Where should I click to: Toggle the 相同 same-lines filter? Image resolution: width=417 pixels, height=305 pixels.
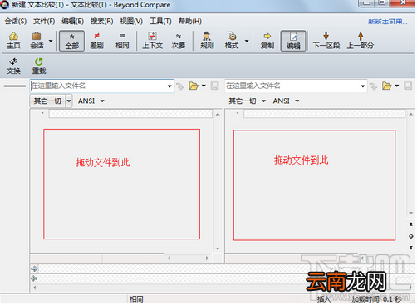[122, 41]
